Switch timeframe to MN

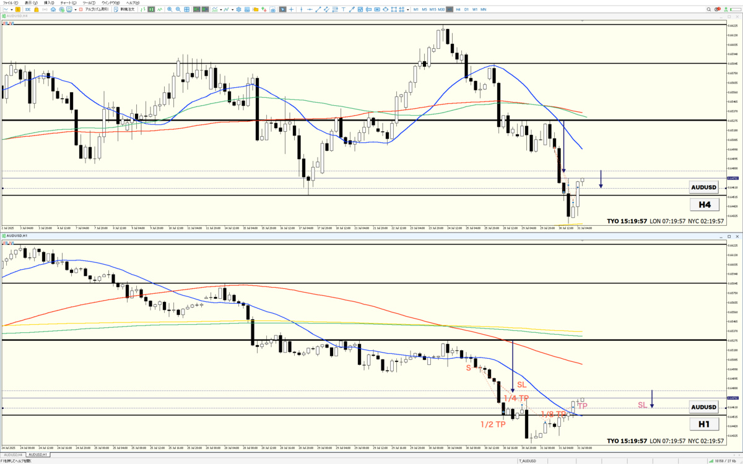point(483,9)
